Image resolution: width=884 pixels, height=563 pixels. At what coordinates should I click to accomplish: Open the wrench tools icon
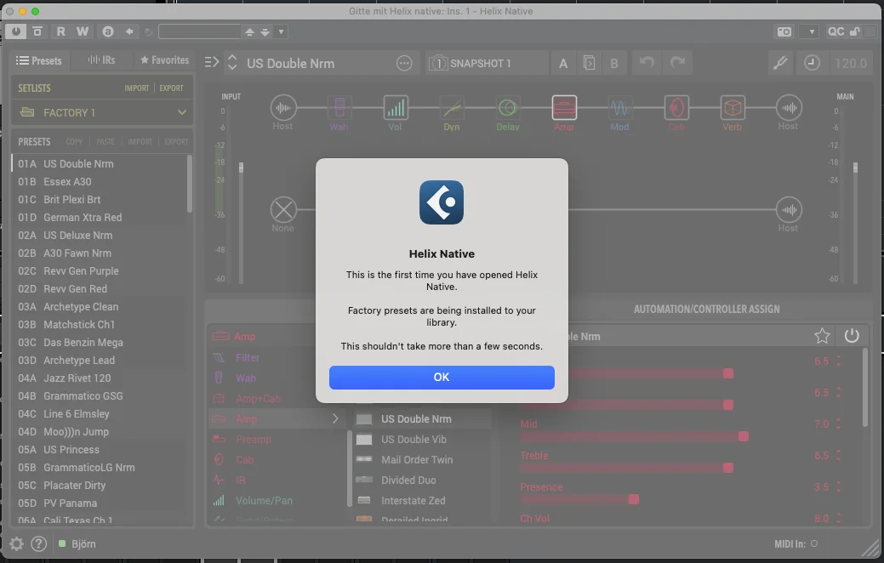pyautogui.click(x=780, y=63)
